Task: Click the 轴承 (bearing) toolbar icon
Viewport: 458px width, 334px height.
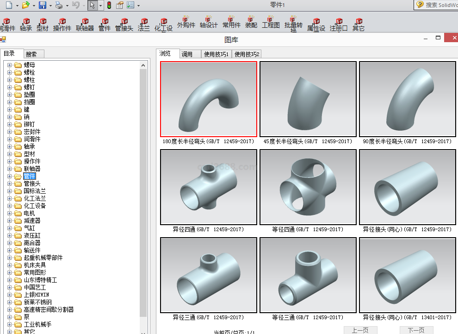Action: click(26, 25)
